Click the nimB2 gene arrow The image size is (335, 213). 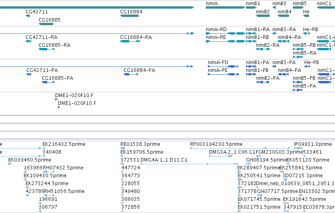point(263,16)
